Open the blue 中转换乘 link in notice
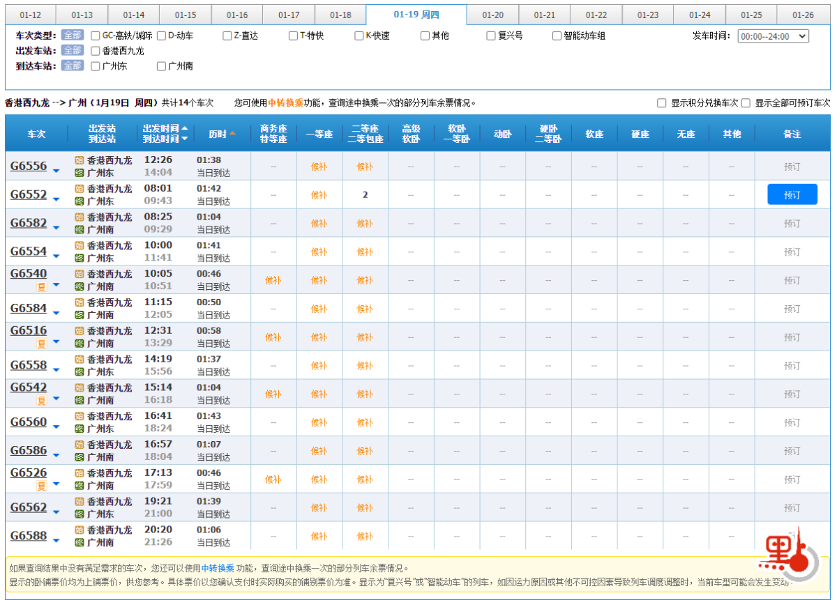 (x=218, y=569)
